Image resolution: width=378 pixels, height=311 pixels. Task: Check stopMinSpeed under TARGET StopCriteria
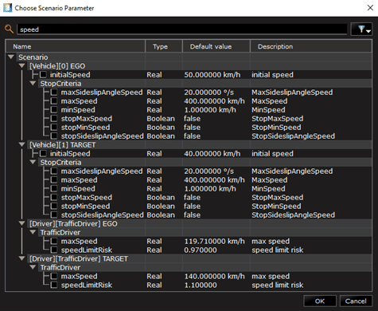54,206
